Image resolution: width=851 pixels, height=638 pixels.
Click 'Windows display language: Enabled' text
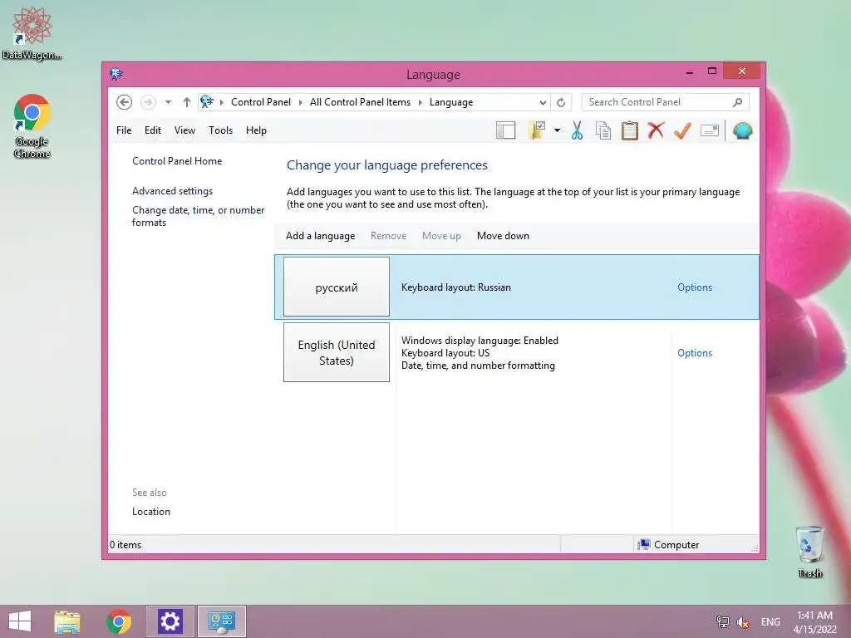(x=480, y=340)
